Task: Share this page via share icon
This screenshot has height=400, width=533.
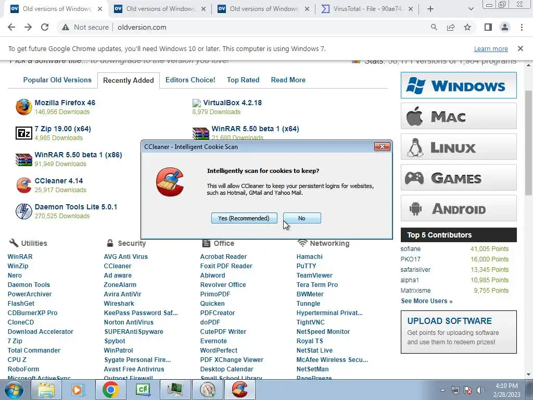Action: tap(451, 27)
